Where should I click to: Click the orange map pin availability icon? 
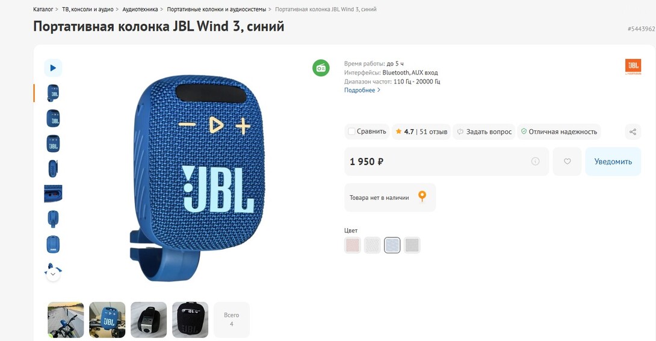pos(422,196)
